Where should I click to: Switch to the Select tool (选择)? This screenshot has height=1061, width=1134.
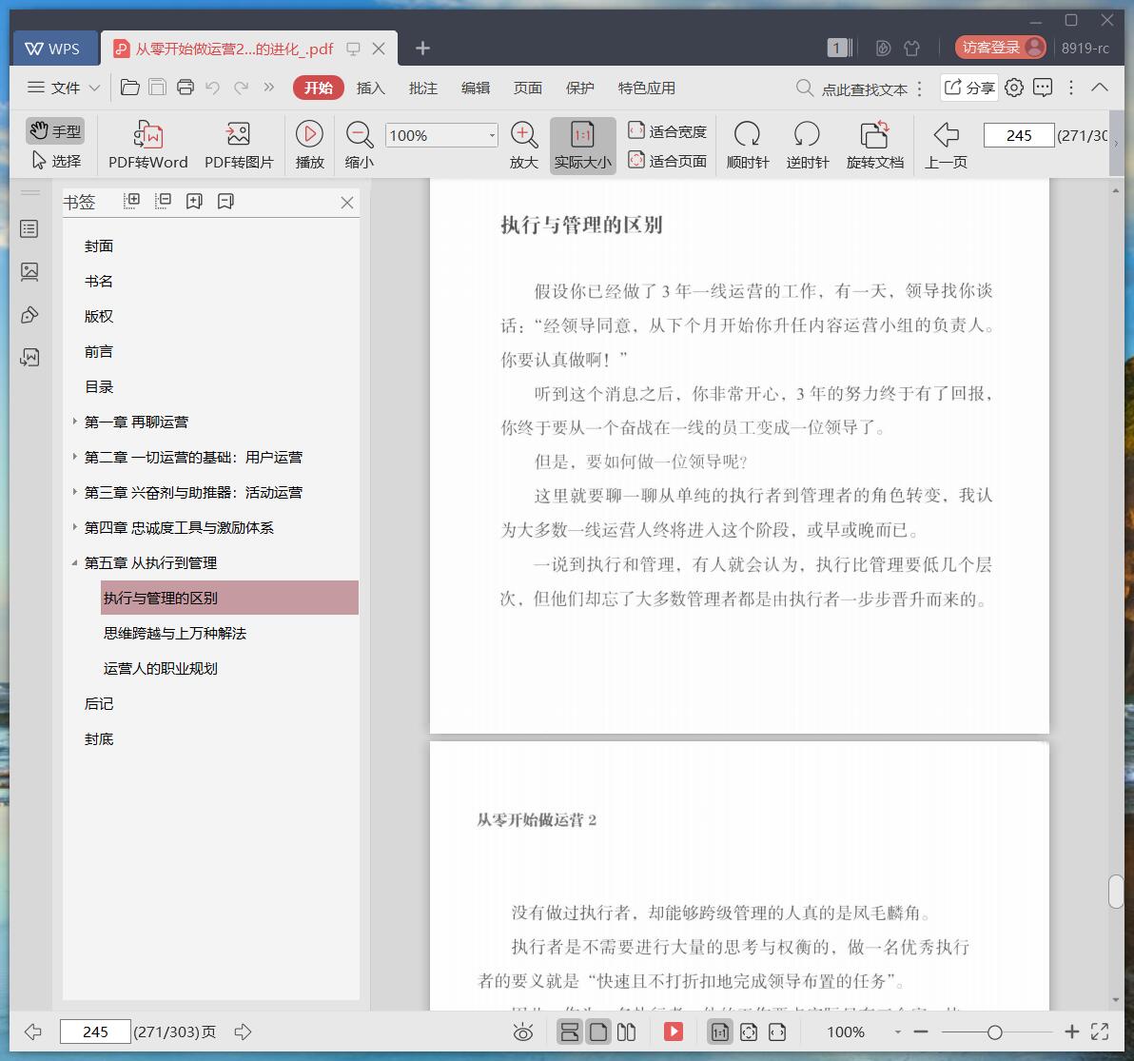point(56,161)
